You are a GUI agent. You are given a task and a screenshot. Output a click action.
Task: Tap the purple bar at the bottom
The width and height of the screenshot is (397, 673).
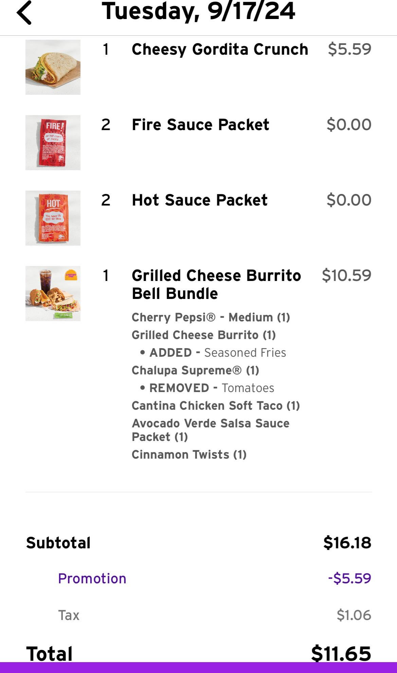click(x=198, y=668)
